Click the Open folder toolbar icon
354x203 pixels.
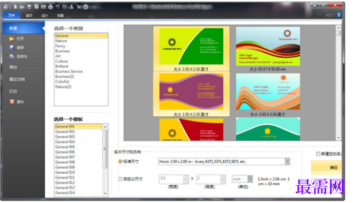22,7
